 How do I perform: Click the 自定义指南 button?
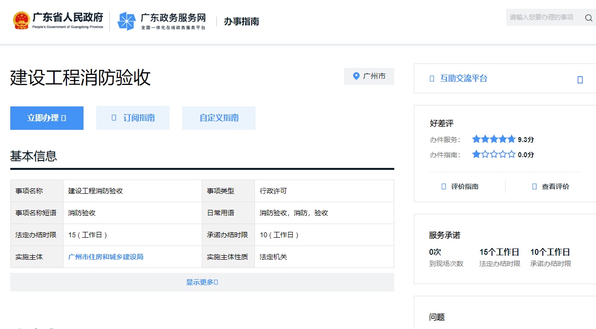click(x=218, y=118)
